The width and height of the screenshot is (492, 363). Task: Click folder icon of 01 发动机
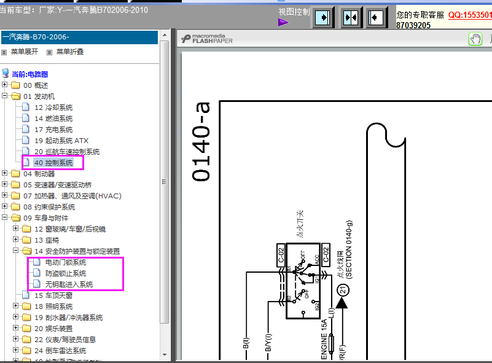coord(16,96)
